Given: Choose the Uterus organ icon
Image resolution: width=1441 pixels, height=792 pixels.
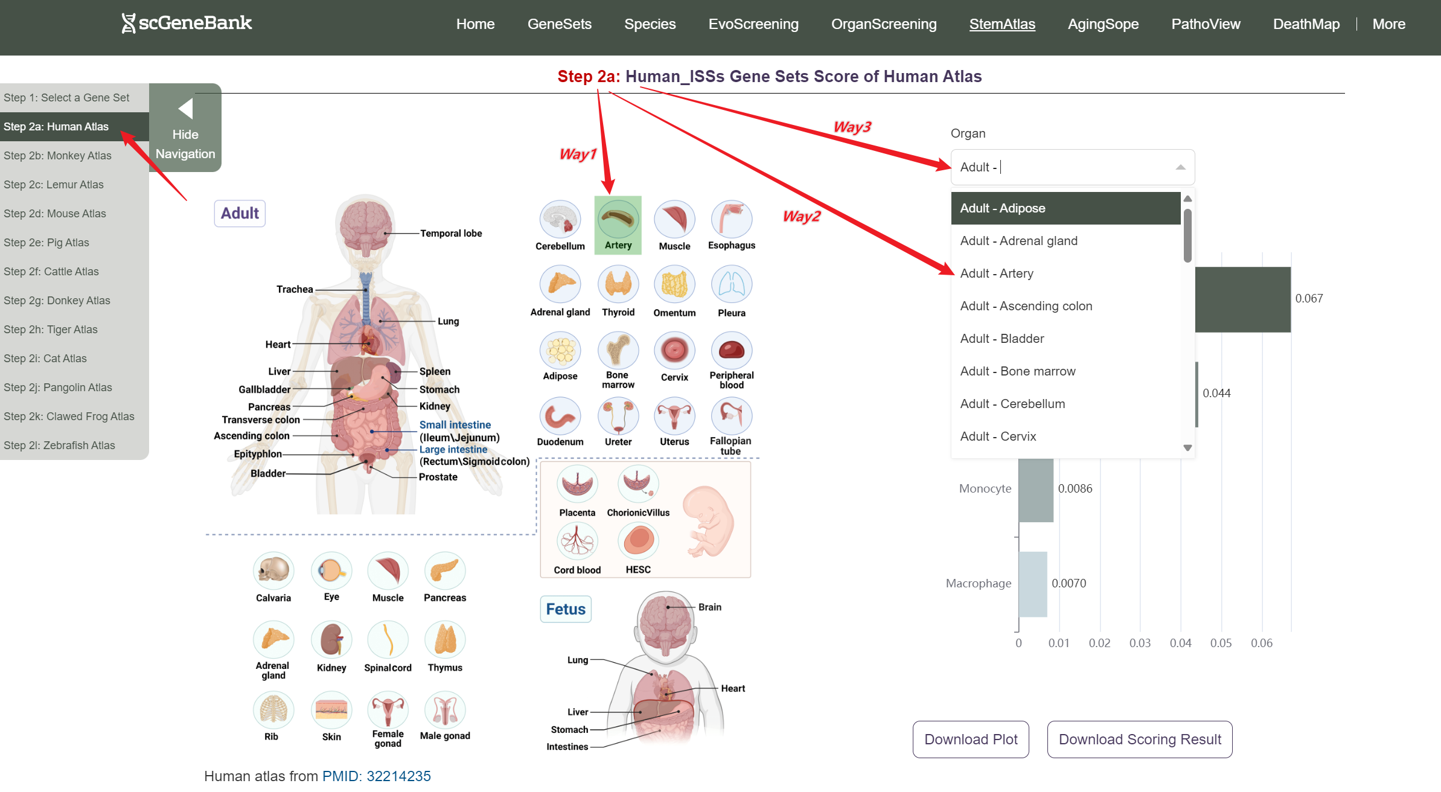Looking at the screenshot, I should click(x=674, y=417).
